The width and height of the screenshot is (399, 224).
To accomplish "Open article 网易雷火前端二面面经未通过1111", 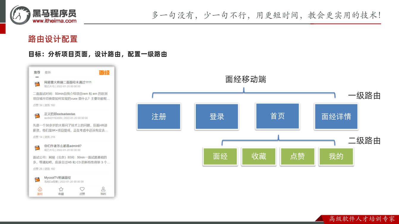I will click(x=68, y=82).
